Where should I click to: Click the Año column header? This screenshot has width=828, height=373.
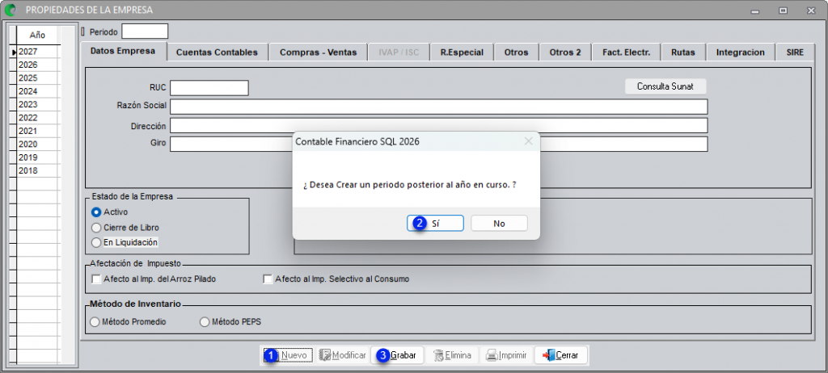pos(38,36)
